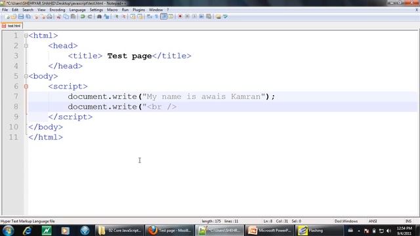Click the Open file toolbar icon
Image resolution: width=420 pixels, height=236 pixels.
(x=14, y=16)
